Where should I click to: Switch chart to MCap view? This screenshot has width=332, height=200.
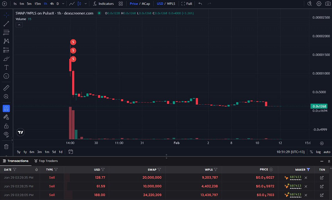[146, 4]
